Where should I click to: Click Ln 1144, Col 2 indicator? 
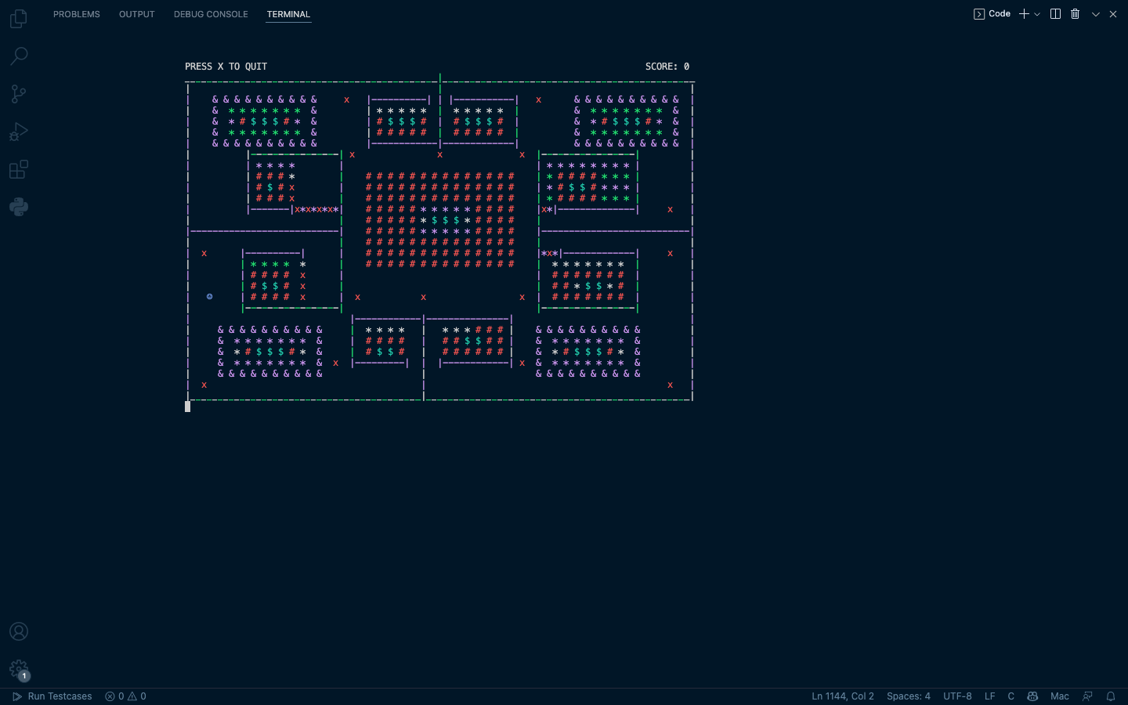[x=843, y=696]
